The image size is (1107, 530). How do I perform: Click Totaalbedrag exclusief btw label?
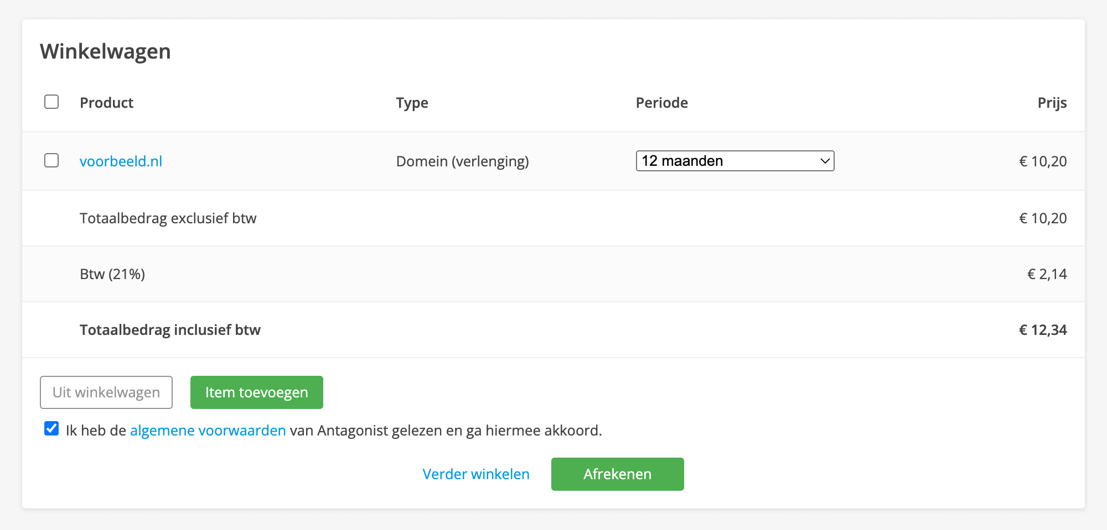coord(168,218)
